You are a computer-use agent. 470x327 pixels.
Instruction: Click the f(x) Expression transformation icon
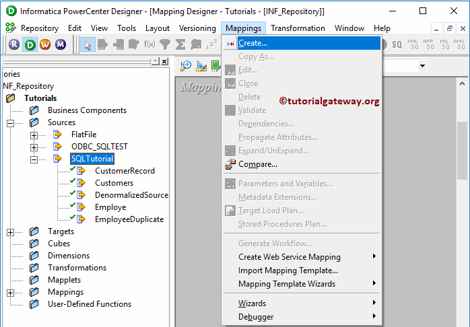pos(149,44)
